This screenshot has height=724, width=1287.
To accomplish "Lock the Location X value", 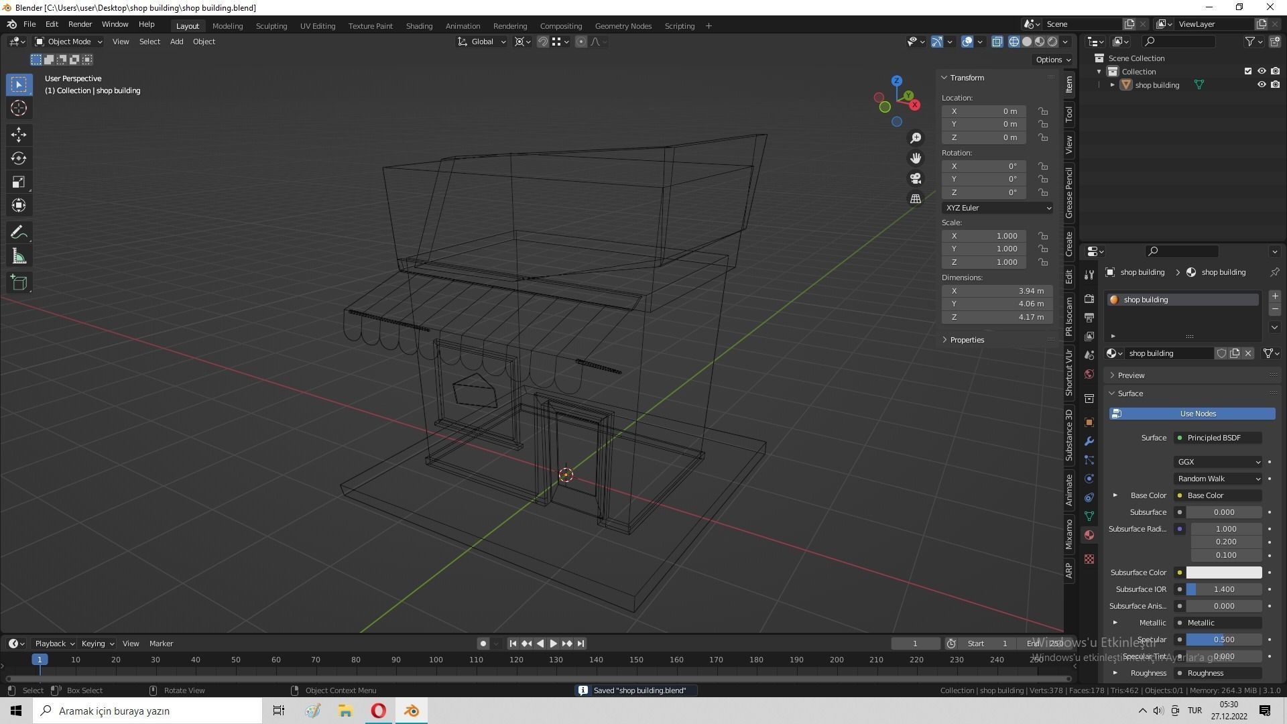I will coord(1043,111).
